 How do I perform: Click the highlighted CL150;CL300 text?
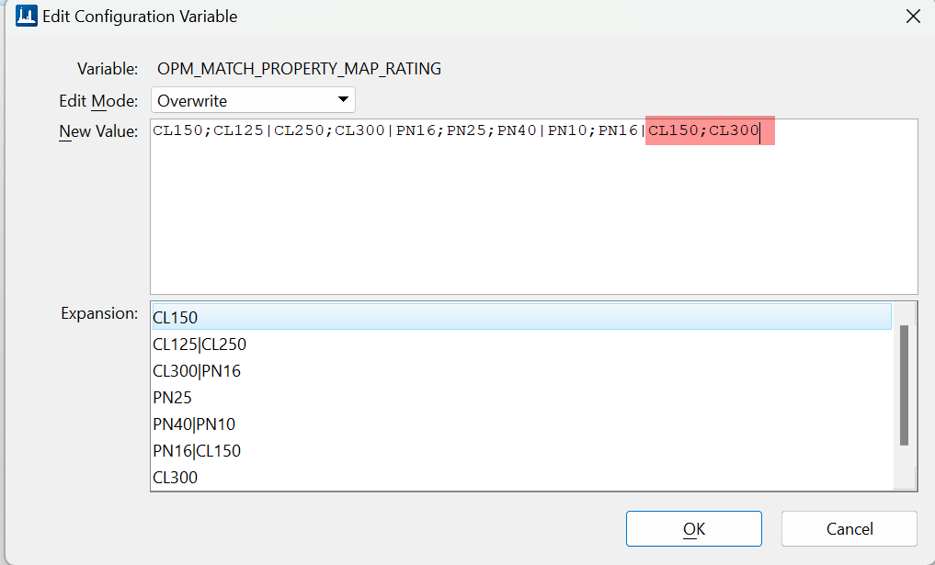708,130
